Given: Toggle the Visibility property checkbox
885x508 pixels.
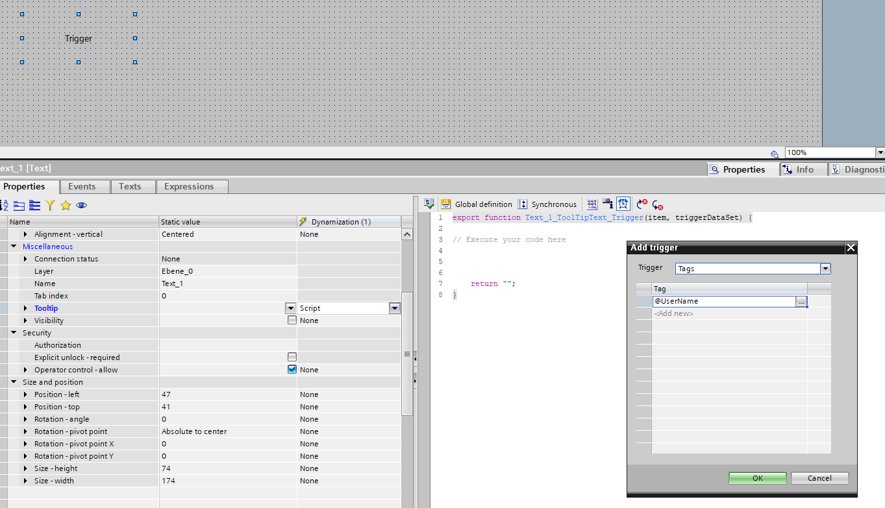Looking at the screenshot, I should pyautogui.click(x=292, y=321).
